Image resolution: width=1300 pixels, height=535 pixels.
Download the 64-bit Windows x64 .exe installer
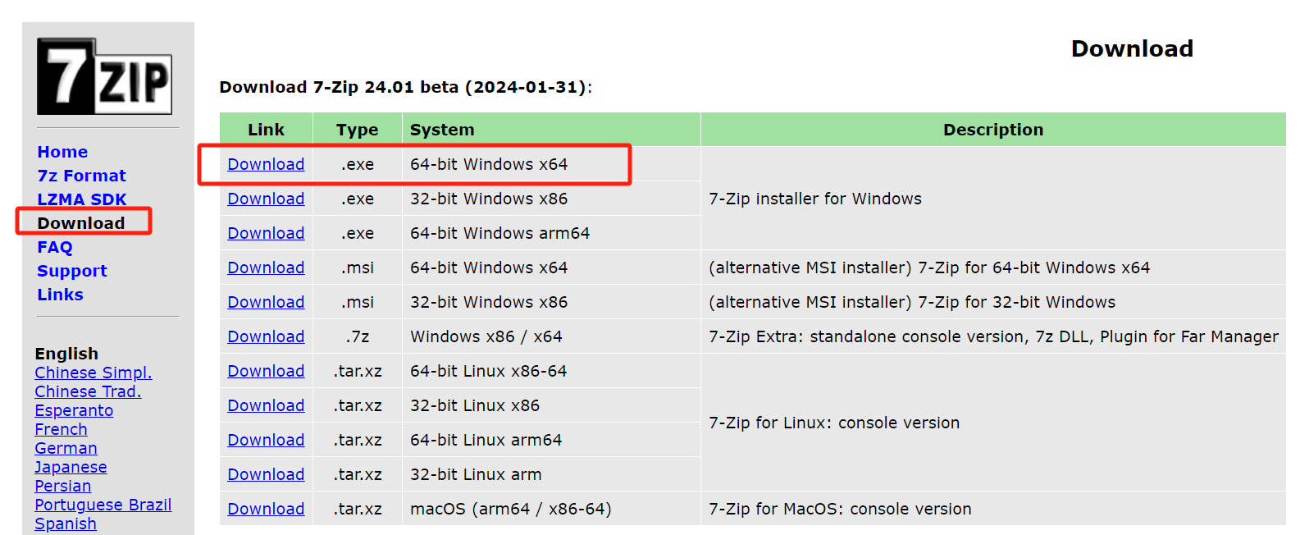(x=266, y=164)
